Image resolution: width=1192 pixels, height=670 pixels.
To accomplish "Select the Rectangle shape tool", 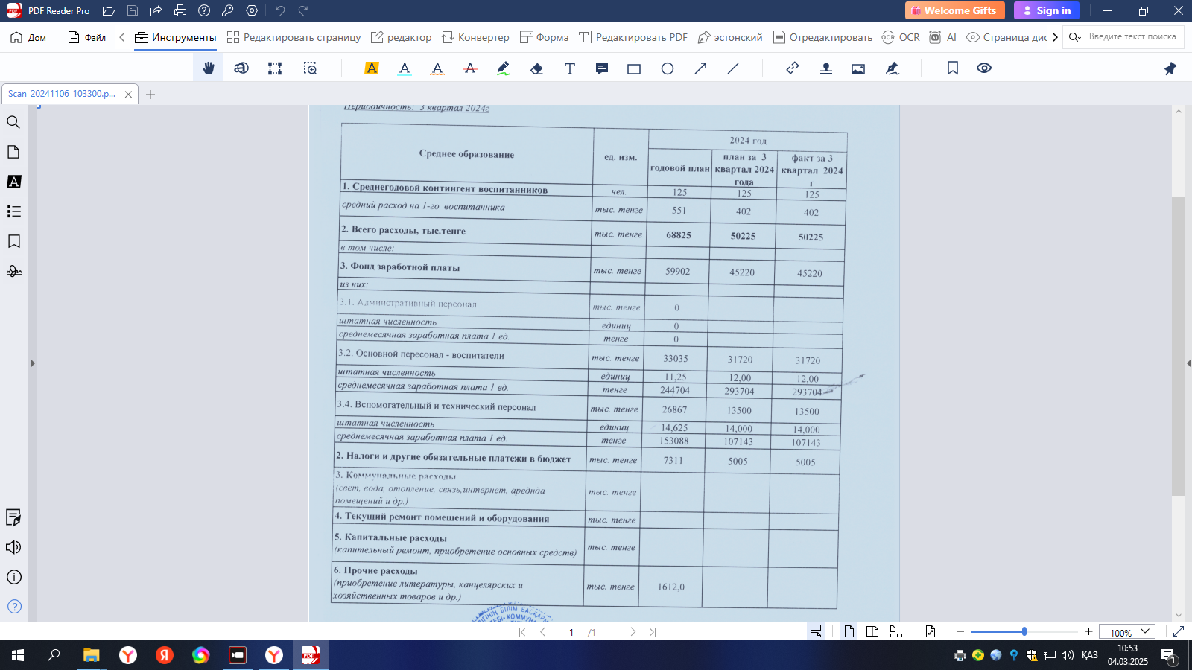I will [634, 68].
